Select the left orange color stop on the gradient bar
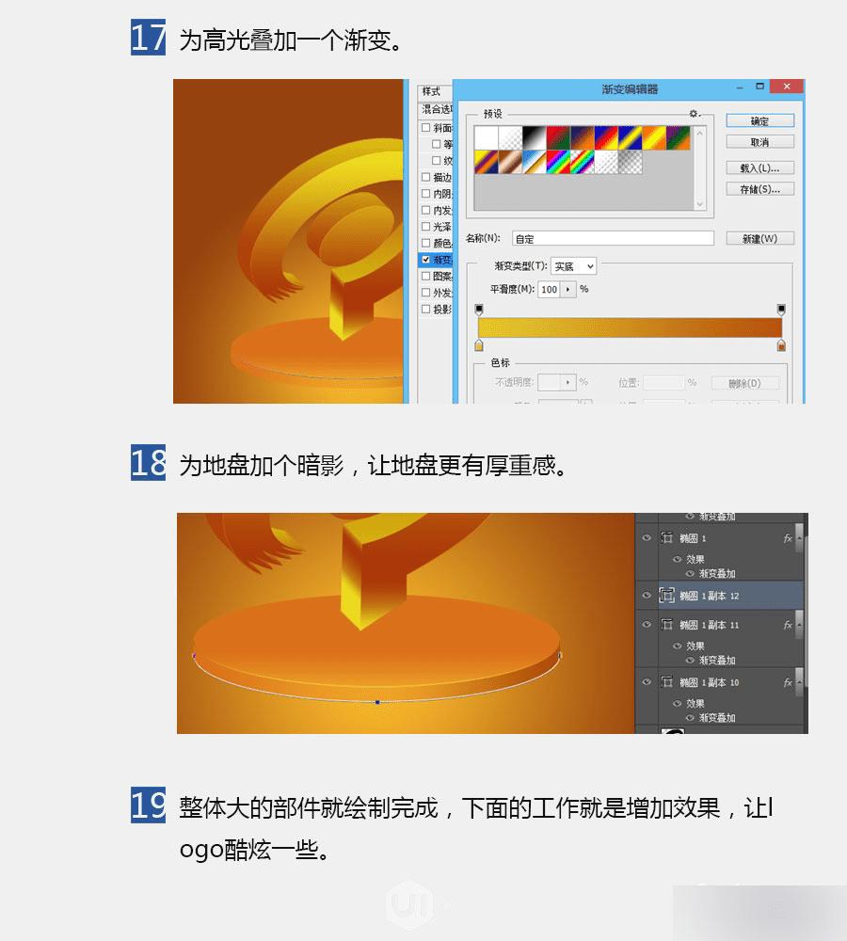This screenshot has width=847, height=941. pos(479,344)
